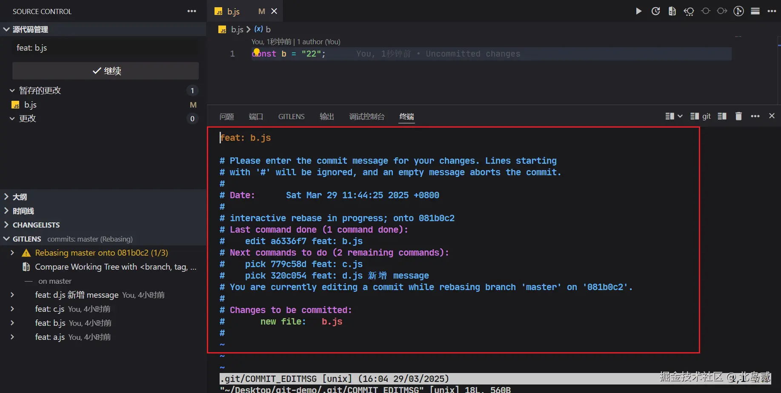Switch to the 问题 problems tab
781x393 pixels.
click(226, 117)
